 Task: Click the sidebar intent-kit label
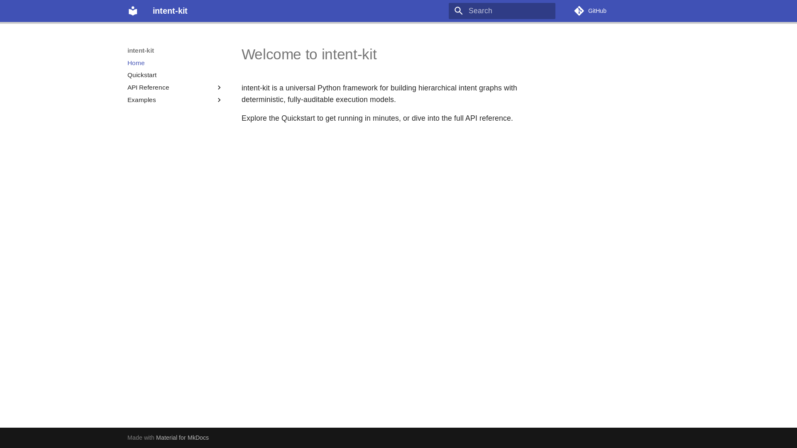(141, 51)
